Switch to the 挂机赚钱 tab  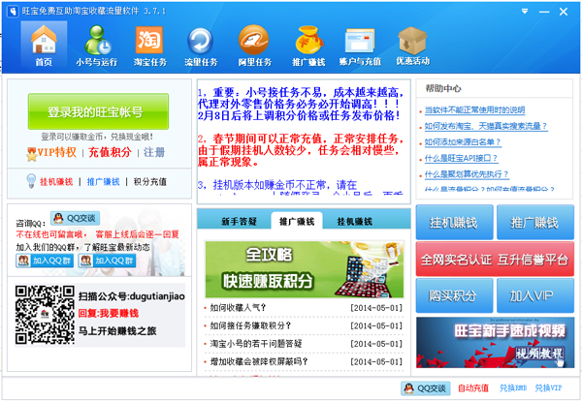pos(354,221)
